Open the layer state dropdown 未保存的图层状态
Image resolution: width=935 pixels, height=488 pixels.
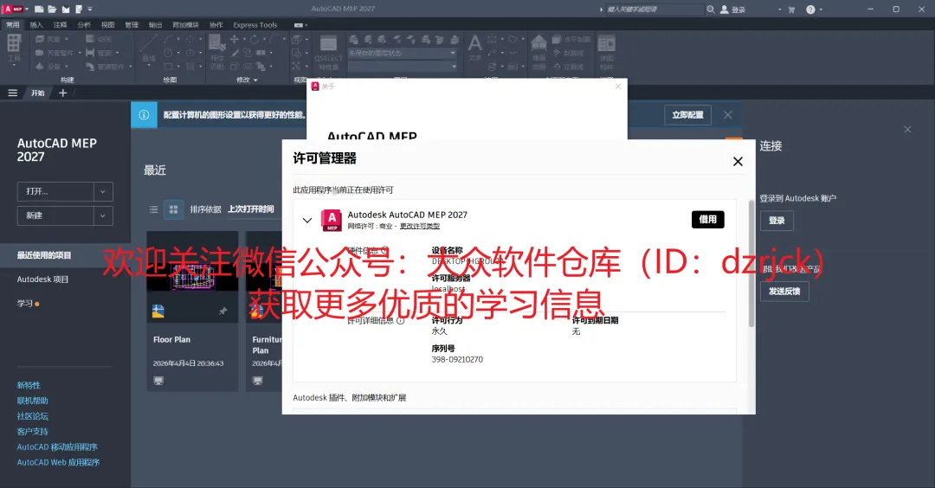point(403,53)
